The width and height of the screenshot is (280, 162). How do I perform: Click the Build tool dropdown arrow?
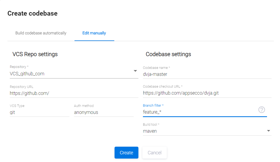pos(268,131)
